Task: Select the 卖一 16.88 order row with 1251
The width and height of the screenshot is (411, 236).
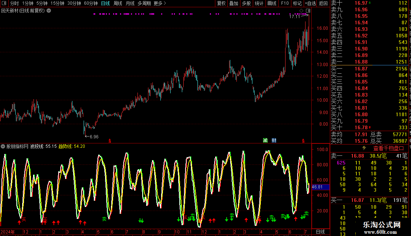Action: pos(369,62)
